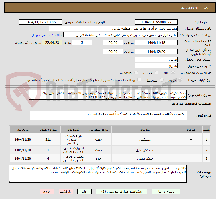The height and width of the screenshot is (199, 216).
Task: Select the کالا radio button
Action: [x=173, y=73]
